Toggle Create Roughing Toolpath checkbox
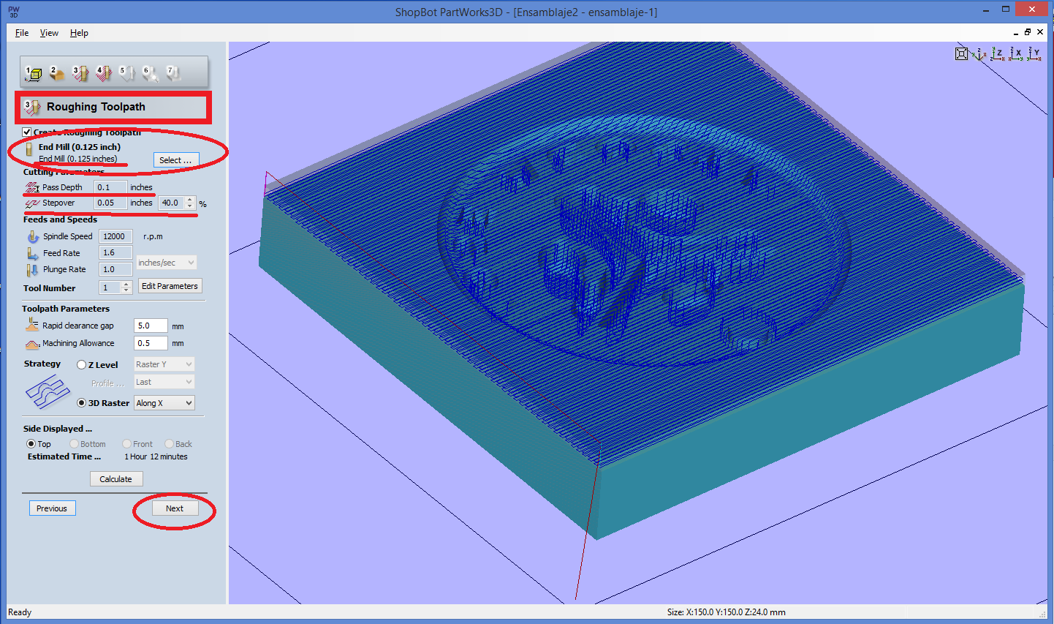Image resolution: width=1054 pixels, height=624 pixels. 27,132
